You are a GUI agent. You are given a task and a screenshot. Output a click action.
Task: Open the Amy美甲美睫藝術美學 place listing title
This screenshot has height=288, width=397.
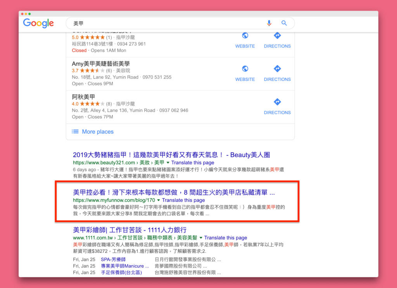tap(101, 64)
